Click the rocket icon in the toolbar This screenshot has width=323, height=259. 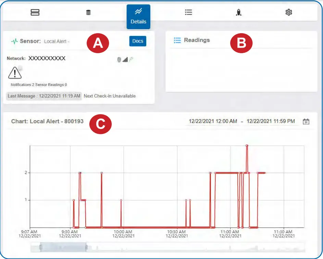(x=239, y=12)
